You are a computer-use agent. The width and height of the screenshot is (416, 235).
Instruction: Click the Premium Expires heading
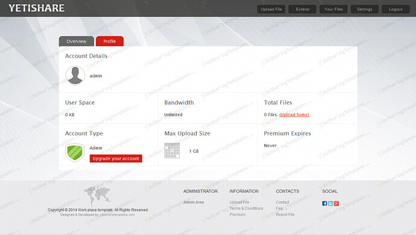288,133
